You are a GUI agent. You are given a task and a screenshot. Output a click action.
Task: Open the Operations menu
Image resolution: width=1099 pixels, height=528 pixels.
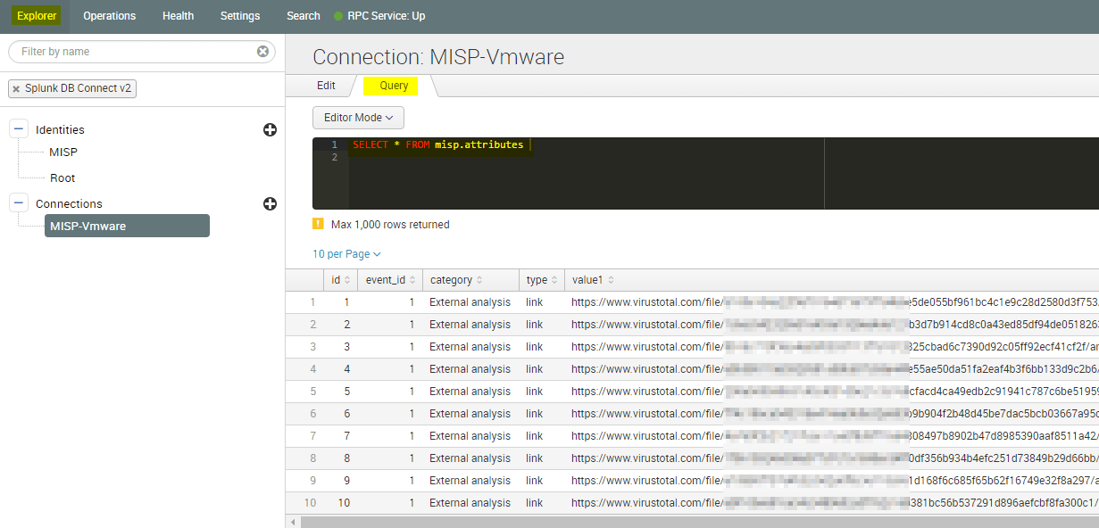coord(110,16)
